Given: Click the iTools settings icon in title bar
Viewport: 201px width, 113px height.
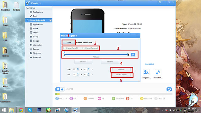Looking at the screenshot, I should (x=160, y=2).
